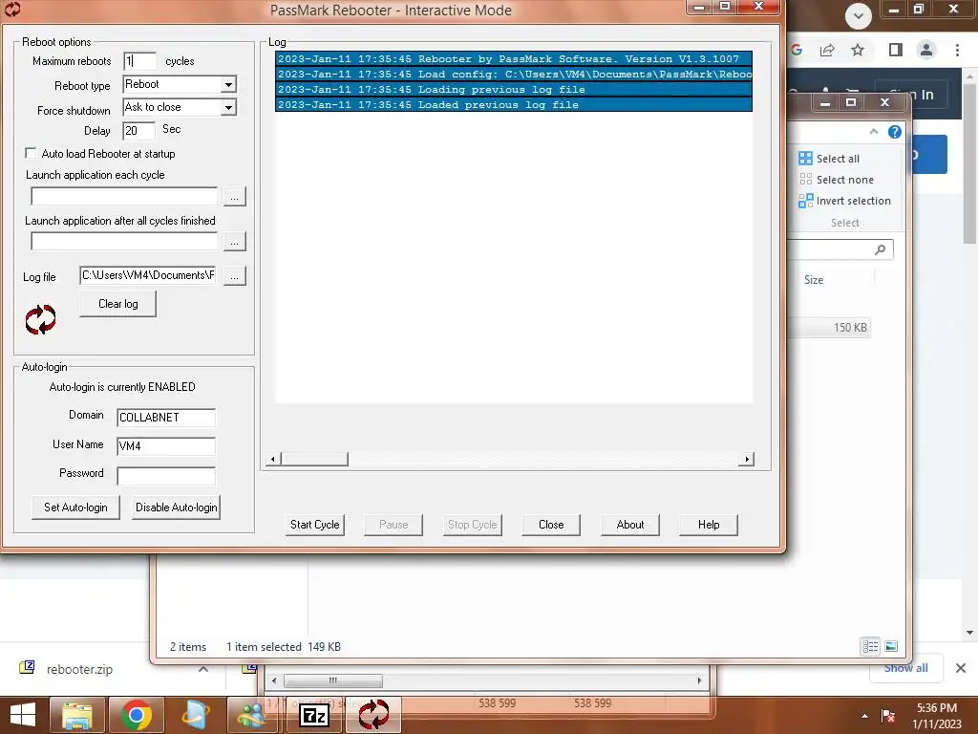Click the 150 KB file size cell
The width and height of the screenshot is (978, 734).
coord(850,328)
